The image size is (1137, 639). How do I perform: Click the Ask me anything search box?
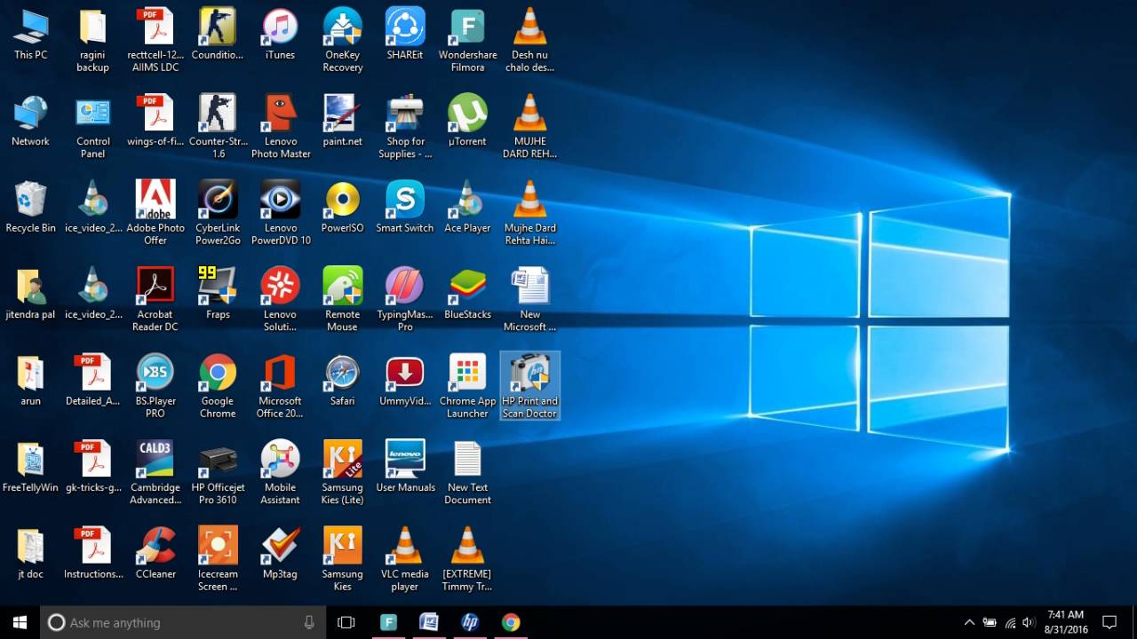[x=184, y=622]
